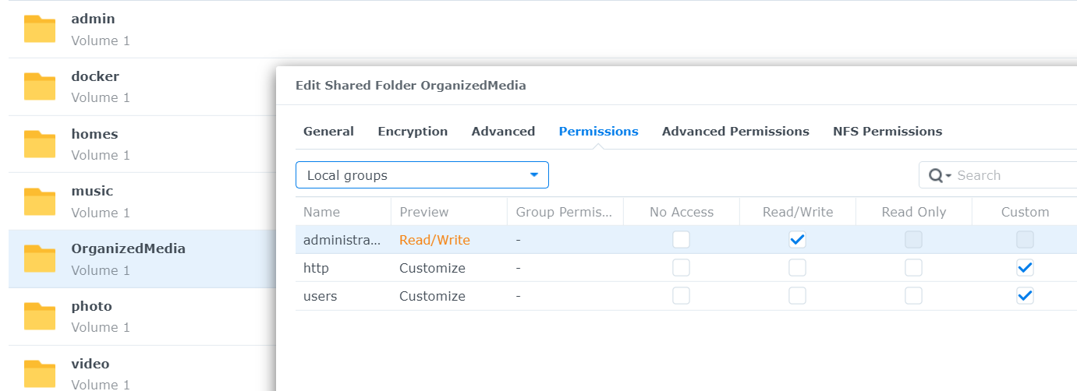Enable No Access for users group

tap(681, 296)
